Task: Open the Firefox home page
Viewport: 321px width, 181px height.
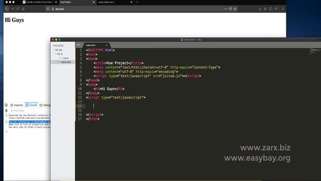Action: pyautogui.click(x=23, y=9)
